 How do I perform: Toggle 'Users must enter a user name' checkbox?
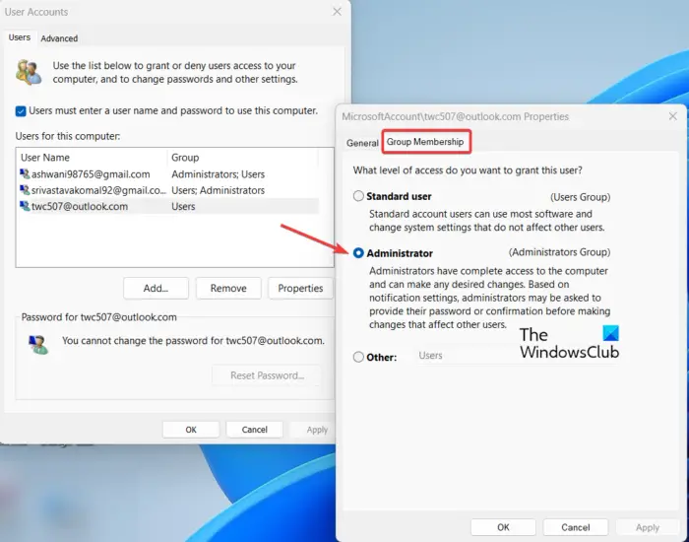[x=21, y=110]
